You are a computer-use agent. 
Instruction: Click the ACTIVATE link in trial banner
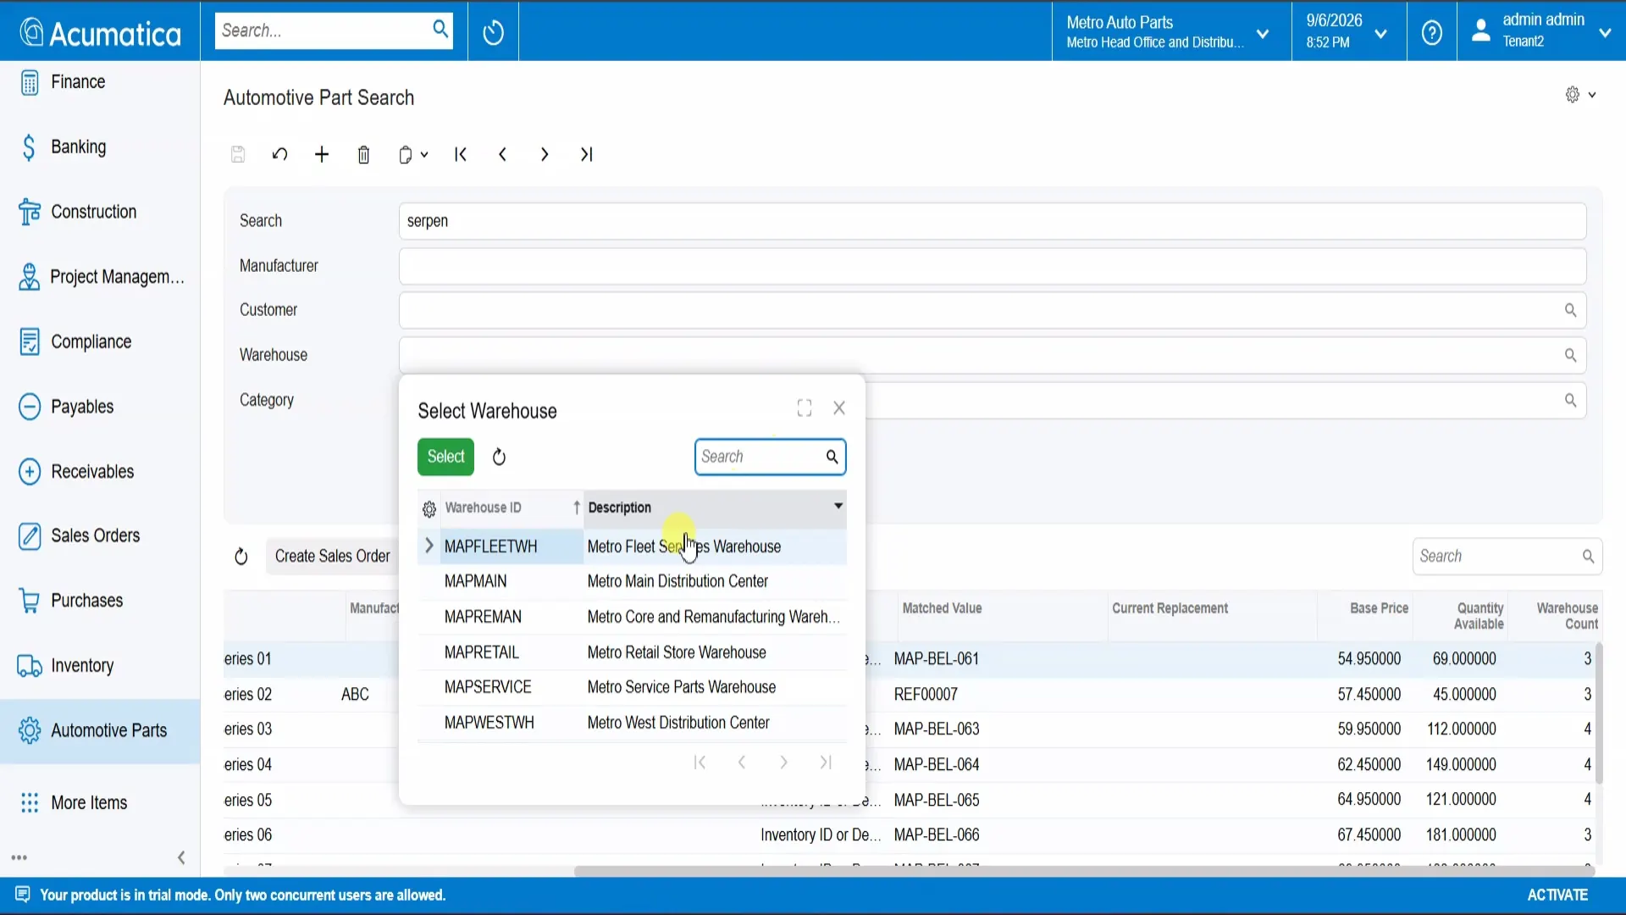tap(1557, 896)
